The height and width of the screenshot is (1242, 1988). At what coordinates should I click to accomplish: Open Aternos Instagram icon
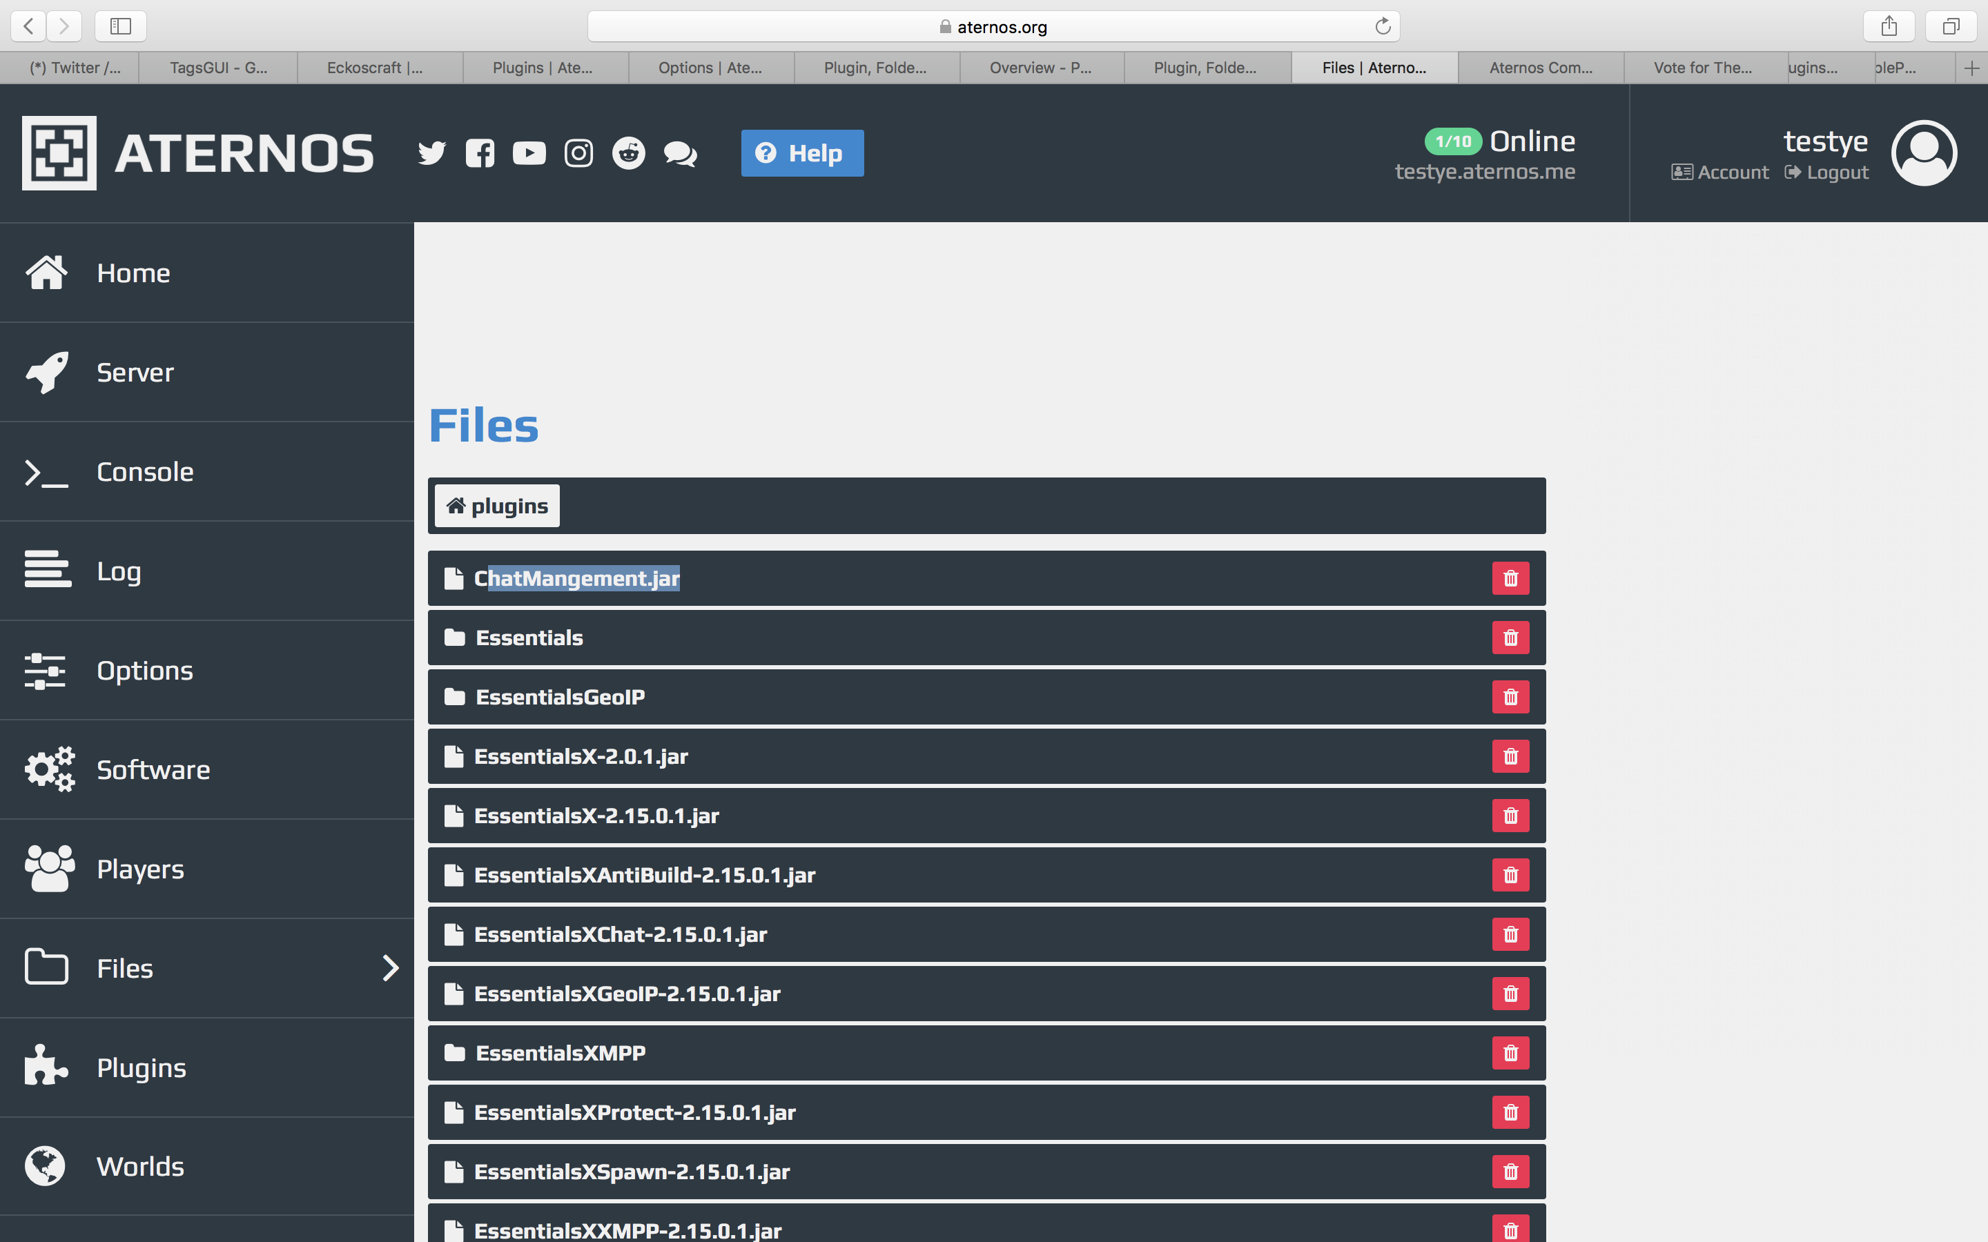[x=578, y=152]
